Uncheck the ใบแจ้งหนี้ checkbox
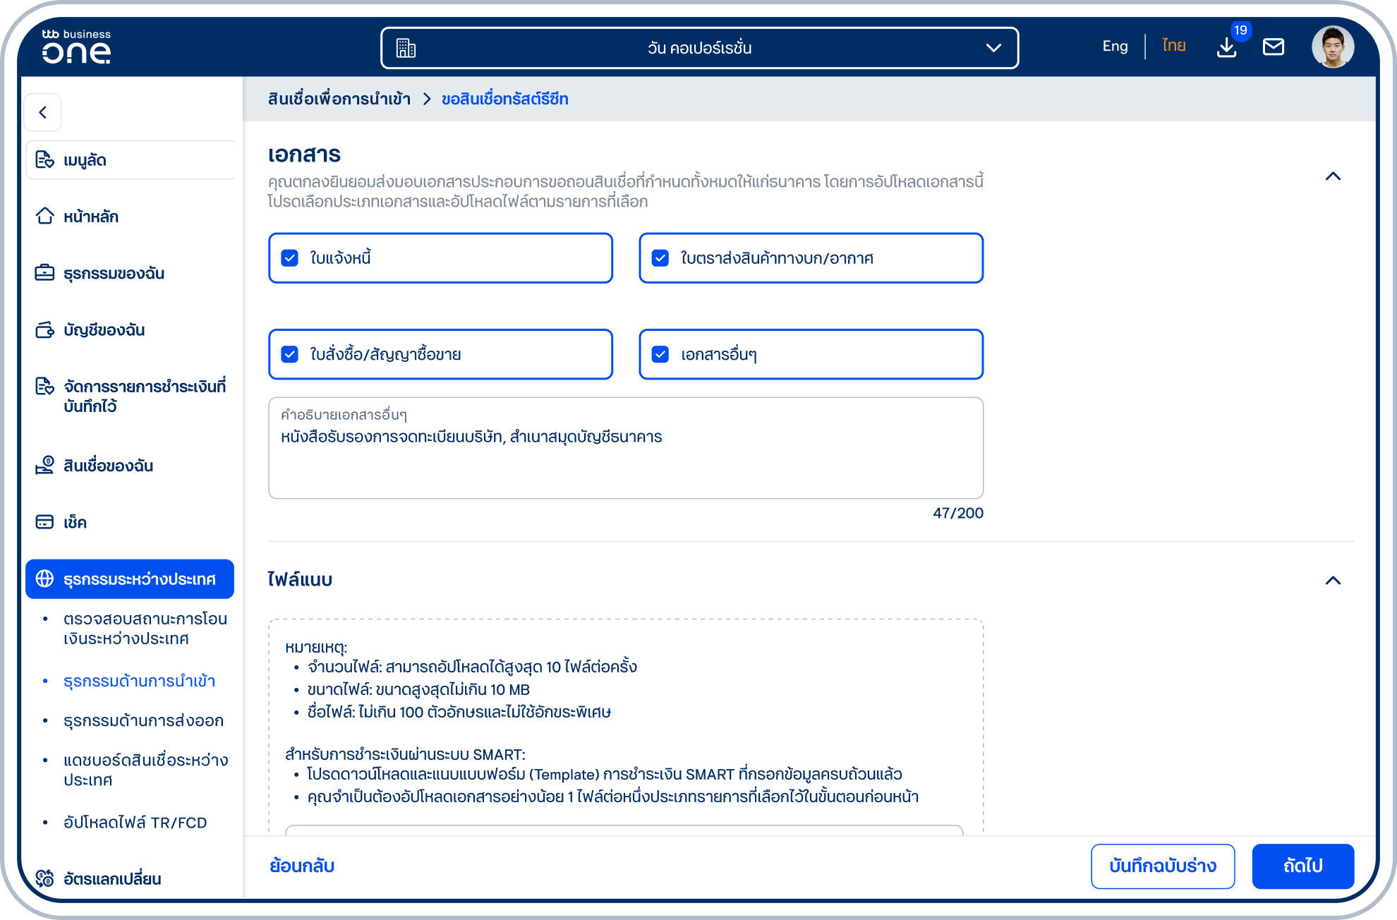Viewport: 1397px width, 920px height. [290, 258]
